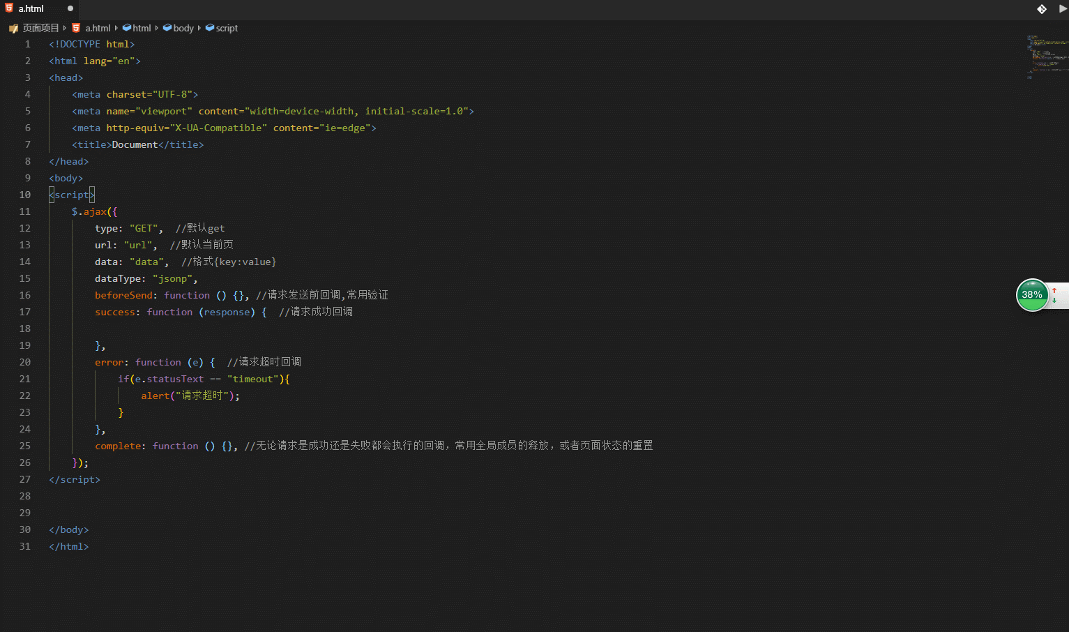Expand the arrow after 页面项目 breadcrumb
Image resolution: width=1069 pixels, height=632 pixels.
65,28
